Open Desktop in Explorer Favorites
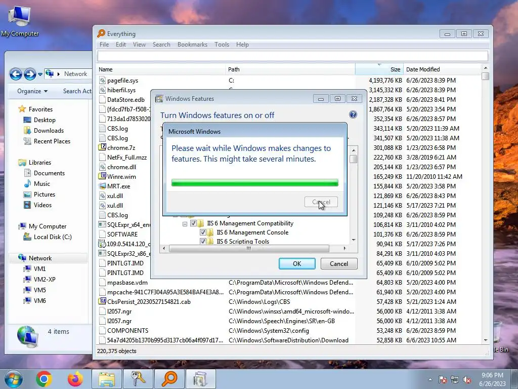The image size is (518, 389). (x=45, y=120)
